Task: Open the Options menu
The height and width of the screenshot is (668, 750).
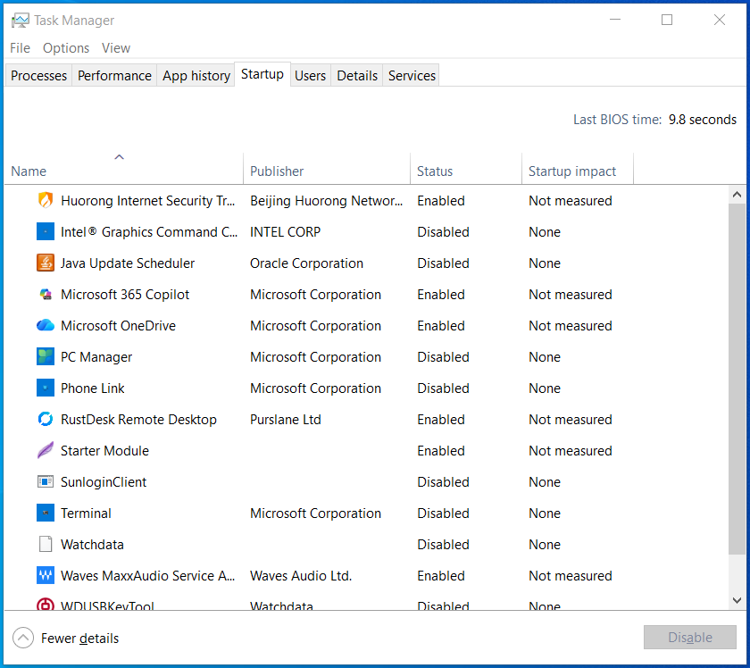Action: coord(66,48)
